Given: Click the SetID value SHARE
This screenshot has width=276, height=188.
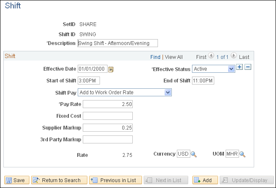Looking at the screenshot, I should [x=88, y=24].
